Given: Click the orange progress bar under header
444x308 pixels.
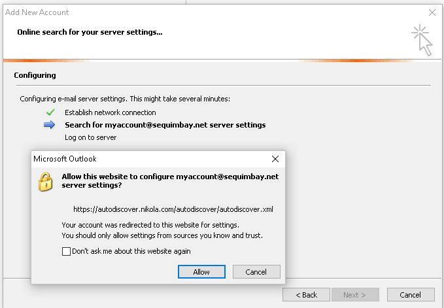Looking at the screenshot, I should 222,61.
